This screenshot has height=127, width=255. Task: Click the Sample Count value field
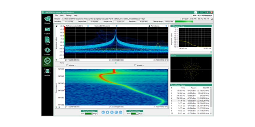coord(119,21)
